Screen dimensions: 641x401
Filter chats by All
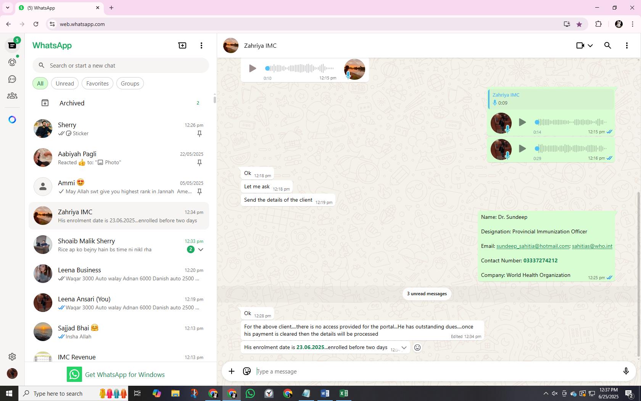pos(40,83)
